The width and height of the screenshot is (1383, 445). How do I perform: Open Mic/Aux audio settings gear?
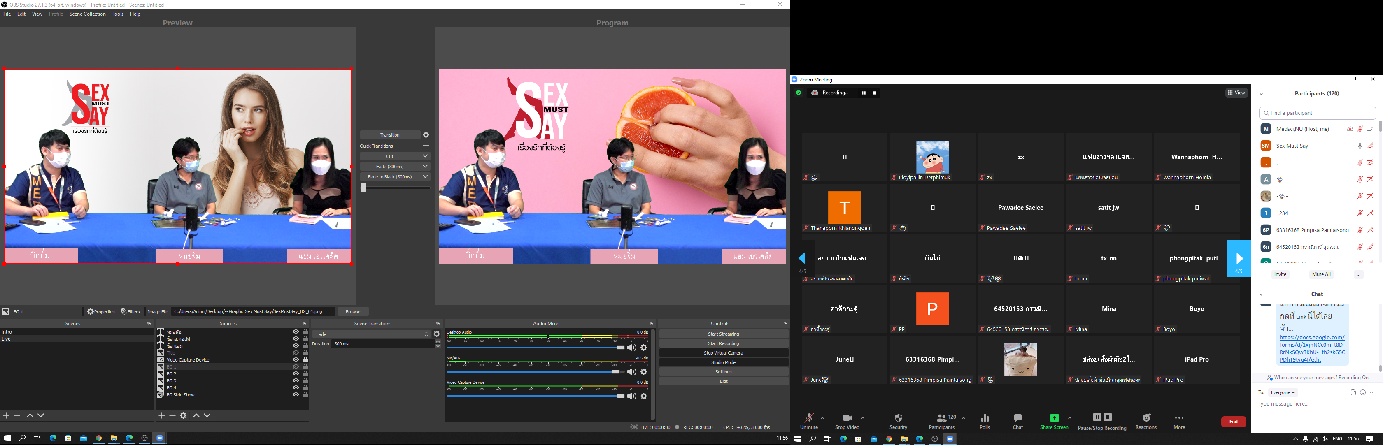pos(644,372)
